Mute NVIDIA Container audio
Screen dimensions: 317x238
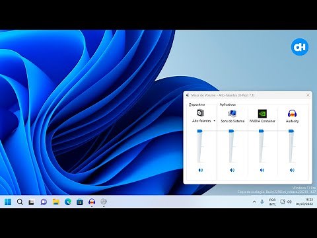(x=262, y=170)
